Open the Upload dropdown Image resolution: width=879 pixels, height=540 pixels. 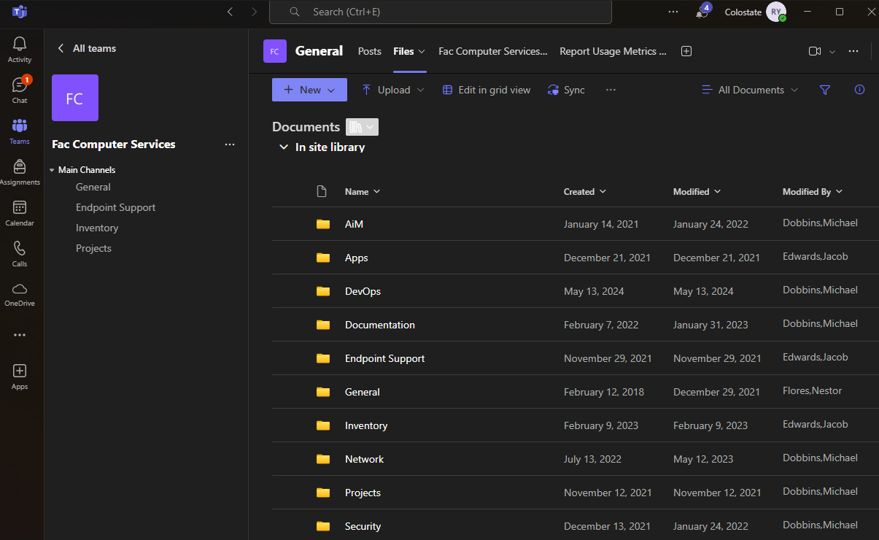(x=392, y=90)
